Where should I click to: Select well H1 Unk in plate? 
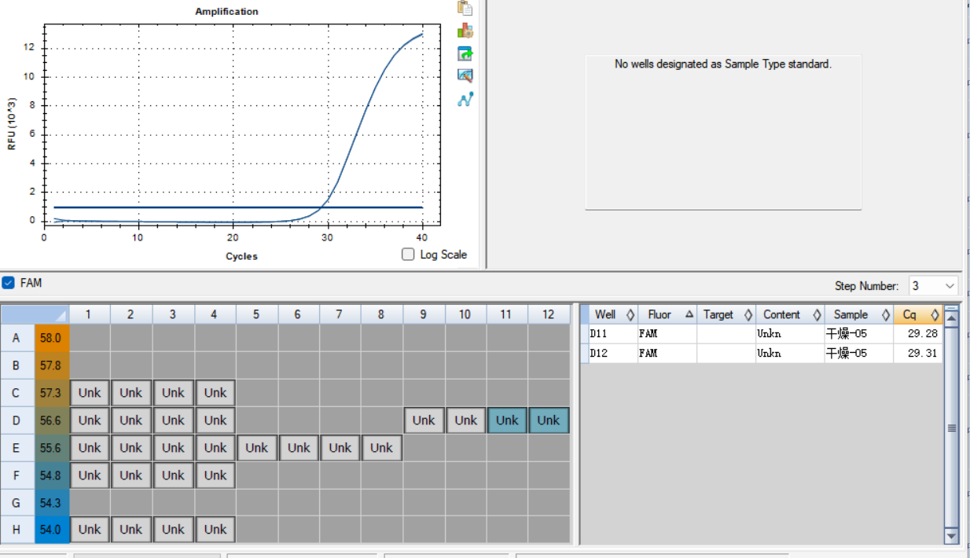pyautogui.click(x=90, y=530)
